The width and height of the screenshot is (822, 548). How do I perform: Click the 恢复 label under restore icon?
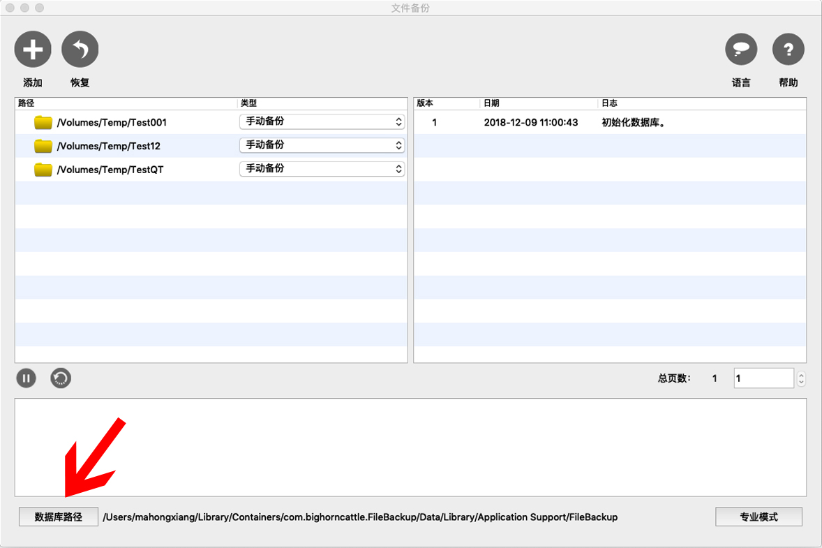pos(80,82)
